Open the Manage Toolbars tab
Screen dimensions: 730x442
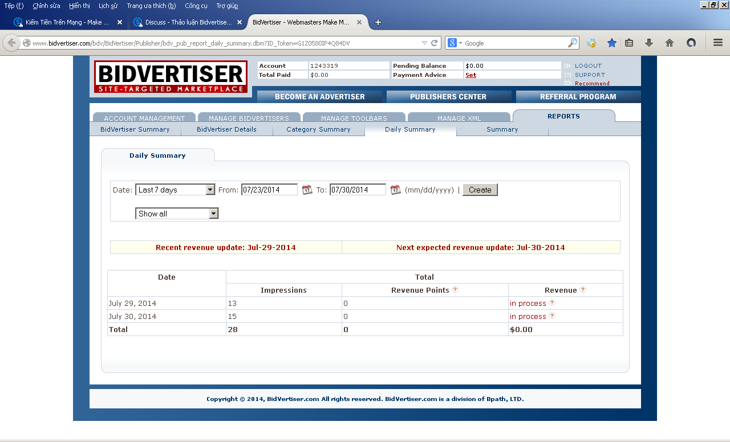(354, 118)
